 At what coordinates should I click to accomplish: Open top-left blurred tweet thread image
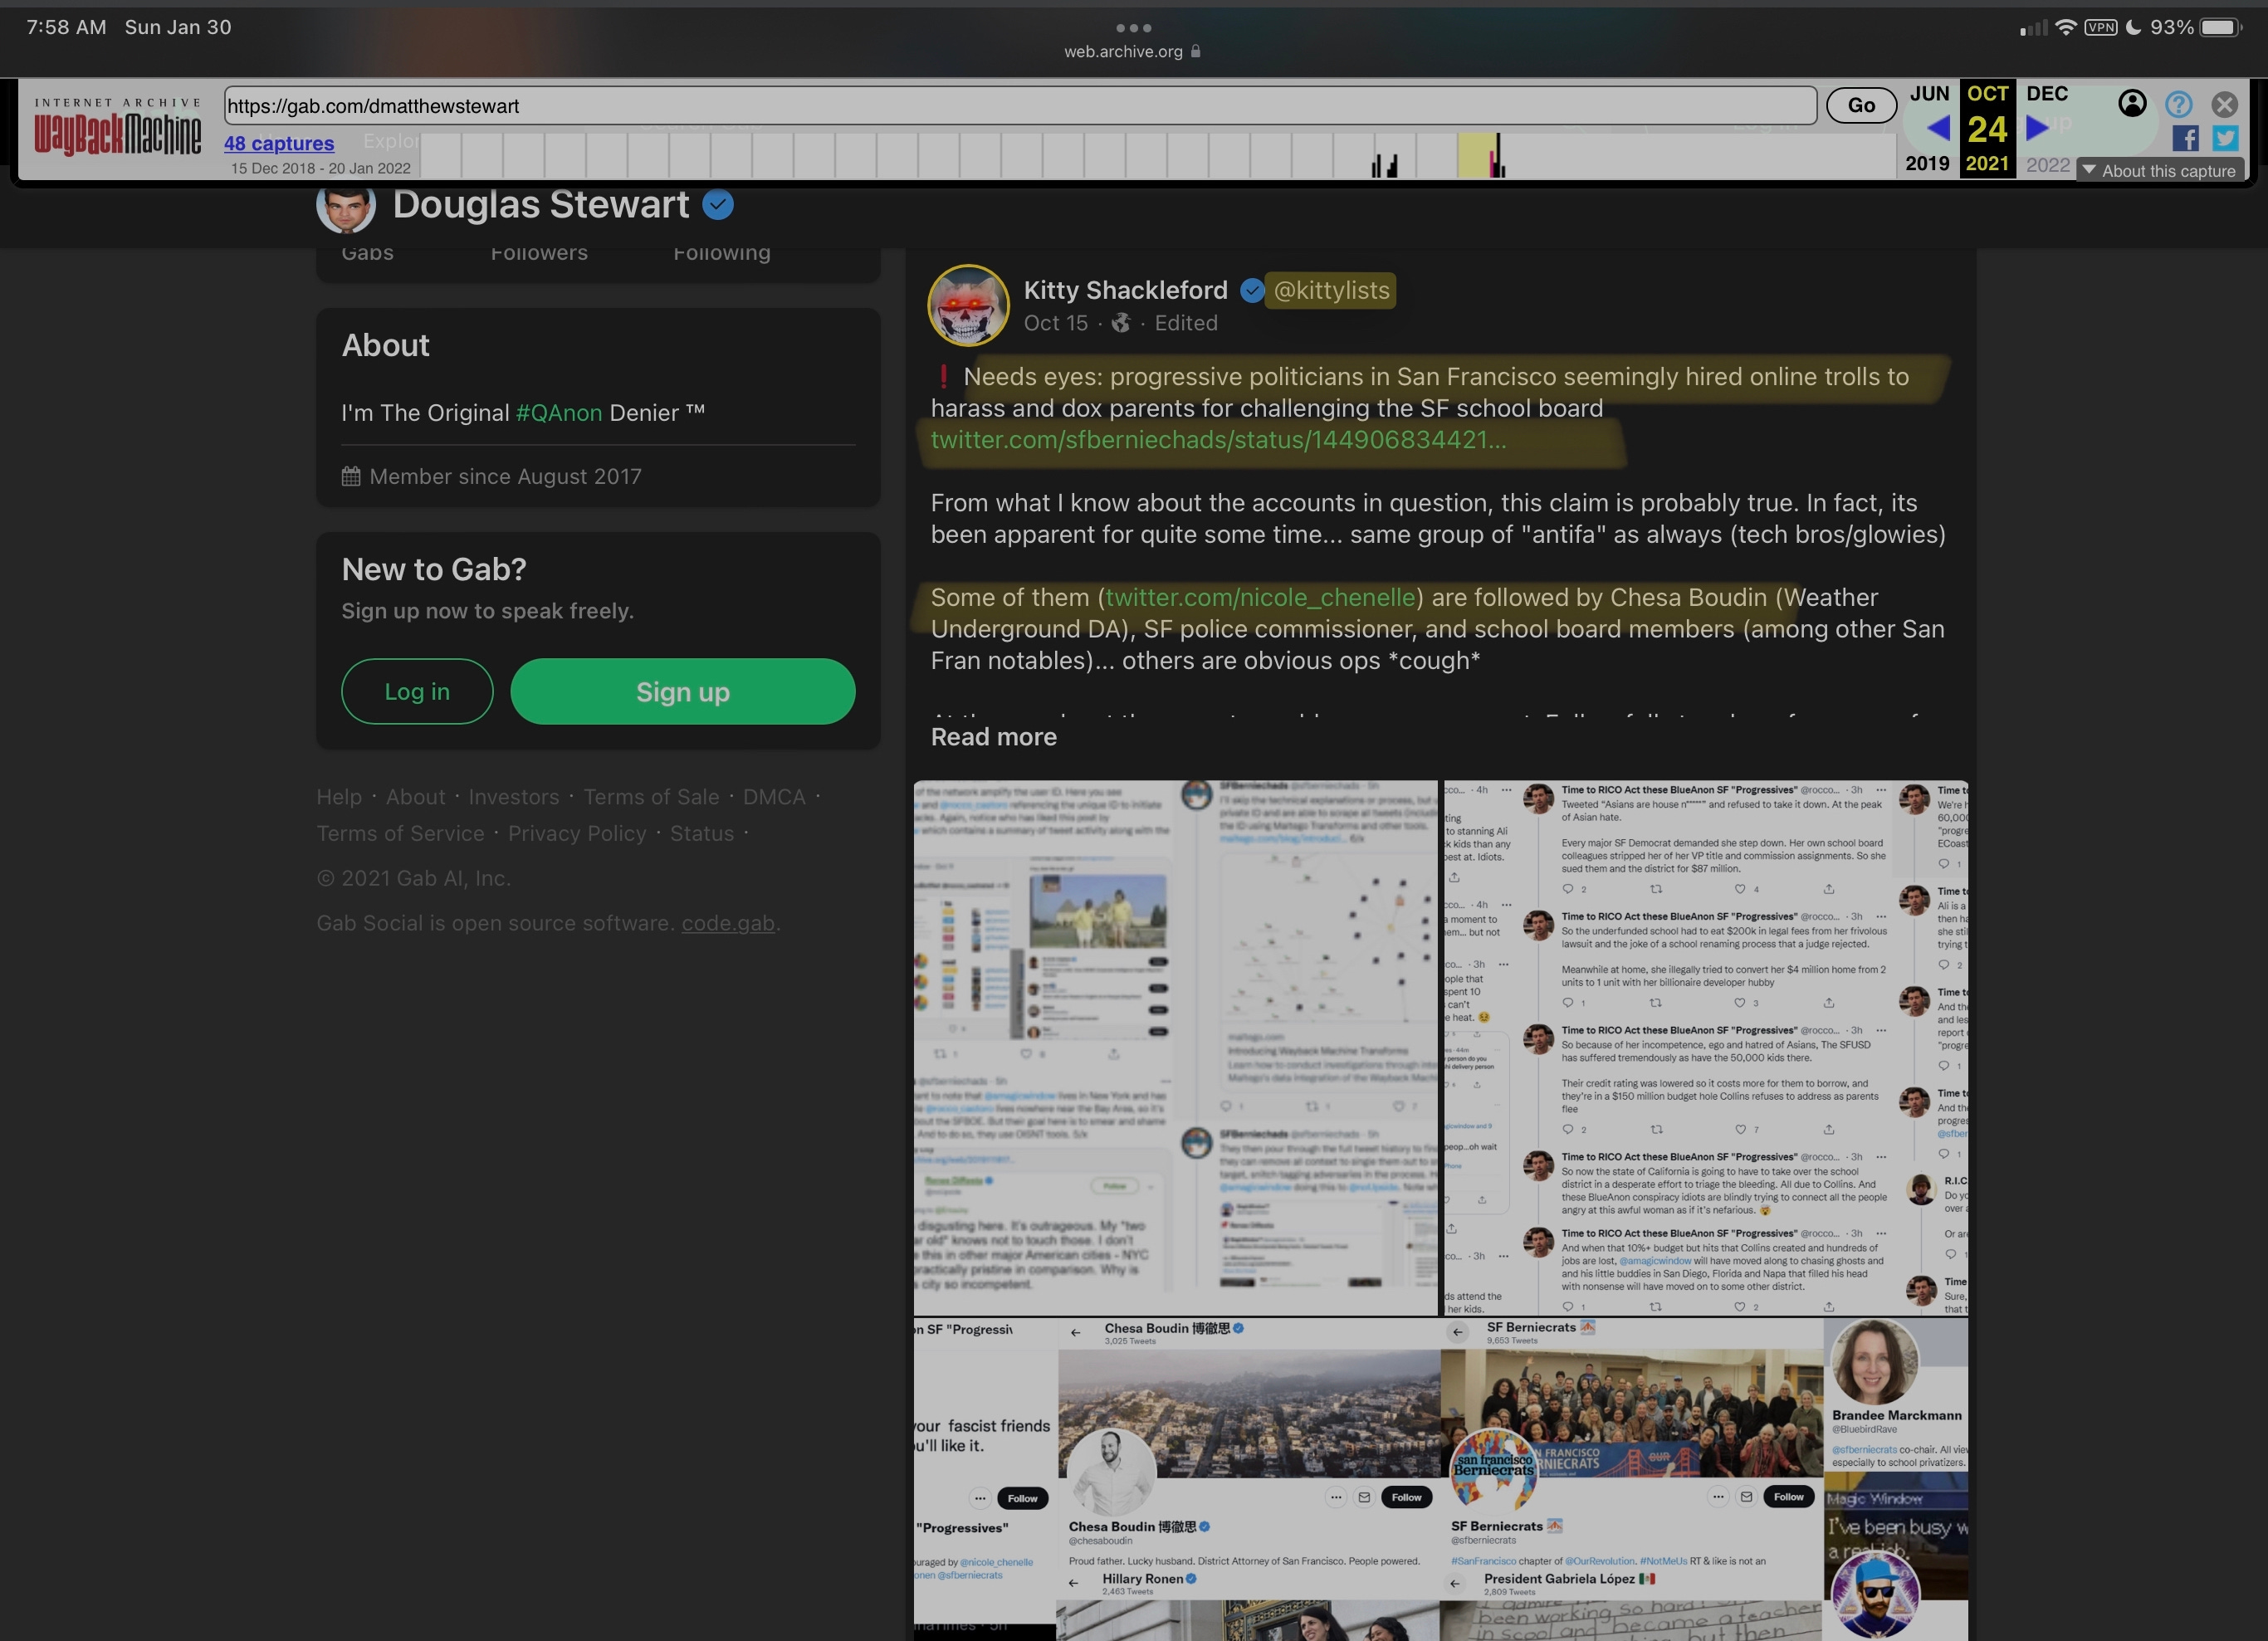1175,1047
